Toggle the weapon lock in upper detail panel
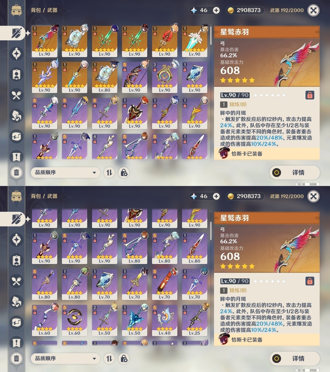The image size is (330, 372). (310, 95)
